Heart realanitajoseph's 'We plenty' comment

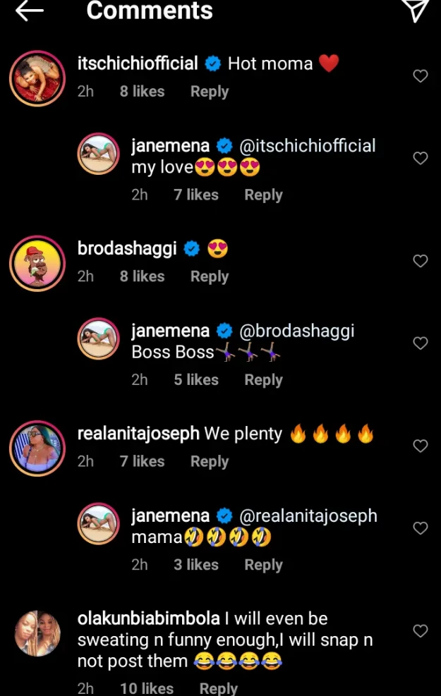(x=420, y=446)
